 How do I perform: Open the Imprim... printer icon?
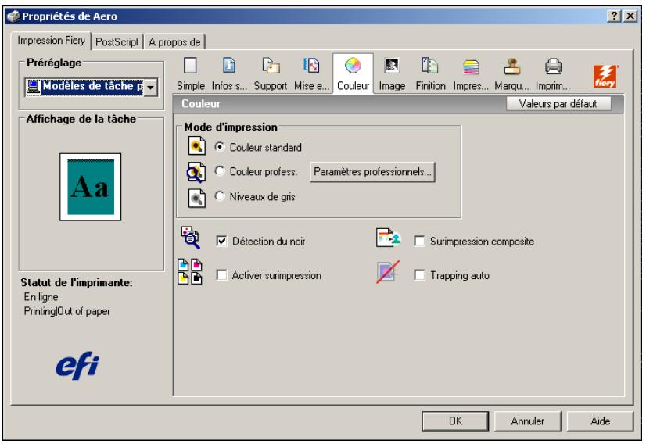pos(553,66)
